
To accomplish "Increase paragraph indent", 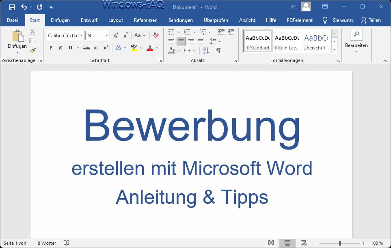I will pos(231,32).
